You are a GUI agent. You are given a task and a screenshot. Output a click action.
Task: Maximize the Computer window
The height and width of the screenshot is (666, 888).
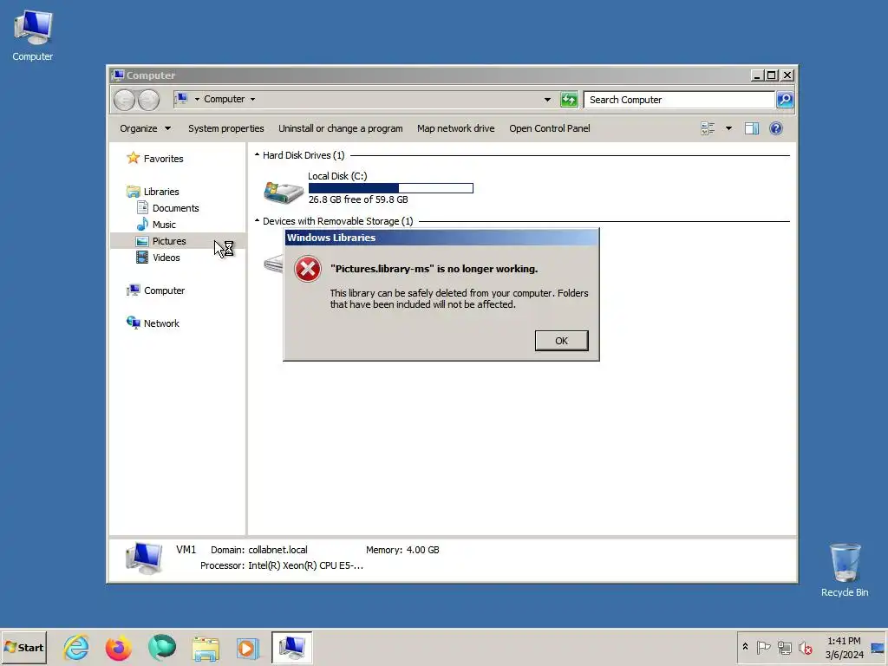point(772,75)
